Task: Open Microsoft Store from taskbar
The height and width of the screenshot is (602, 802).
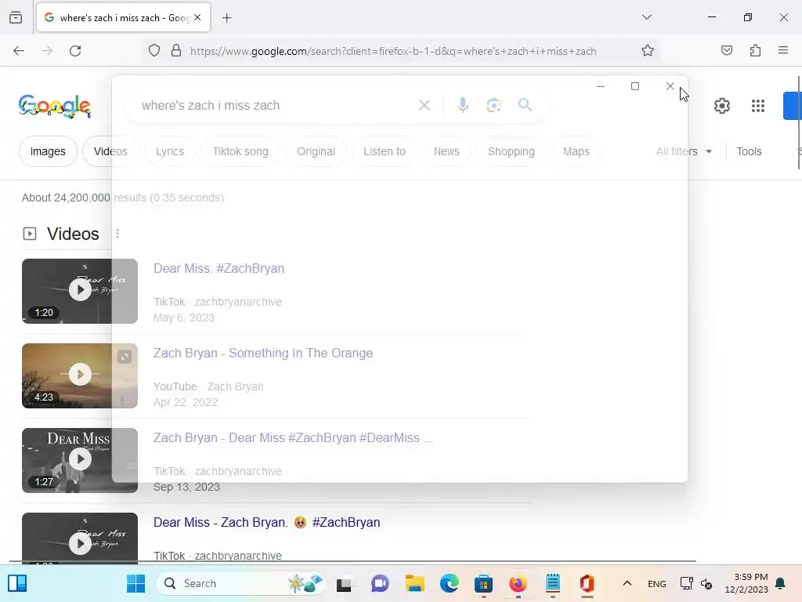Action: point(483,583)
